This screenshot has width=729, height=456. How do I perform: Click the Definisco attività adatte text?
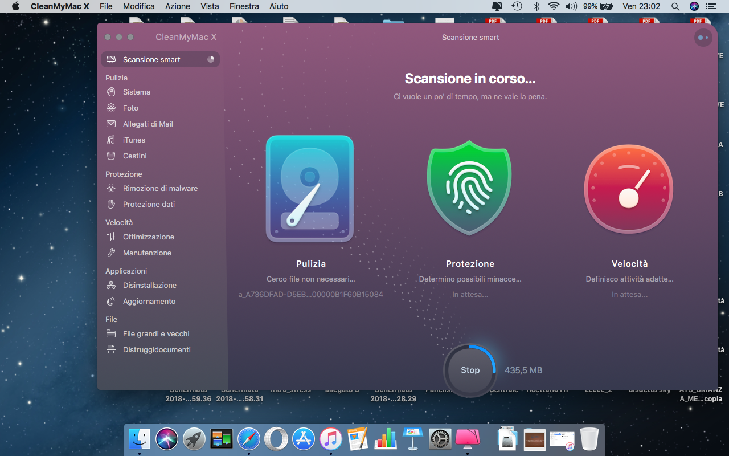[x=630, y=279]
